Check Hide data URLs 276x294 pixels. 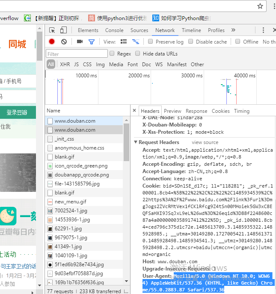coord(138,53)
